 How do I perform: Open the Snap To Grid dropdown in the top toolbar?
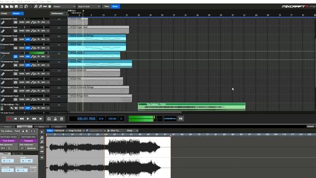[89, 6]
